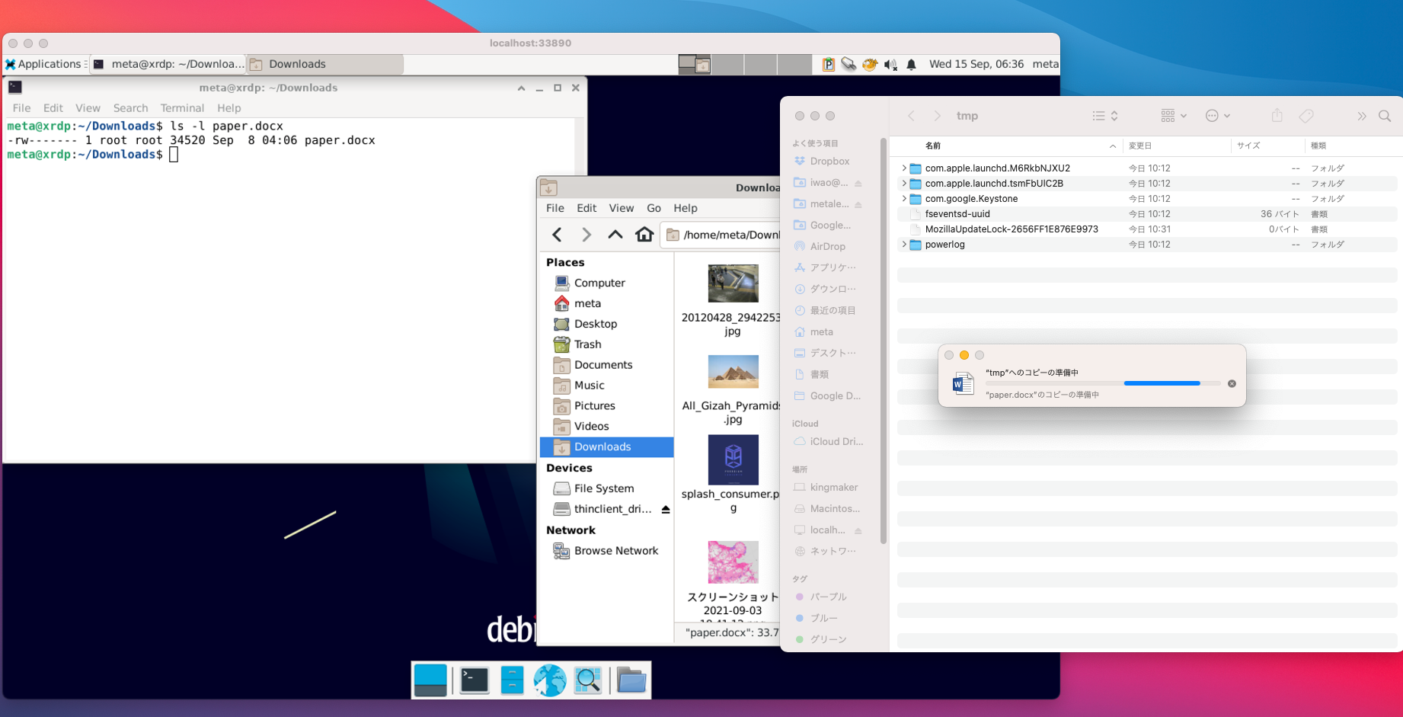1403x717 pixels.
Task: Open Dropbox from the Finder sidebar
Action: click(x=829, y=161)
